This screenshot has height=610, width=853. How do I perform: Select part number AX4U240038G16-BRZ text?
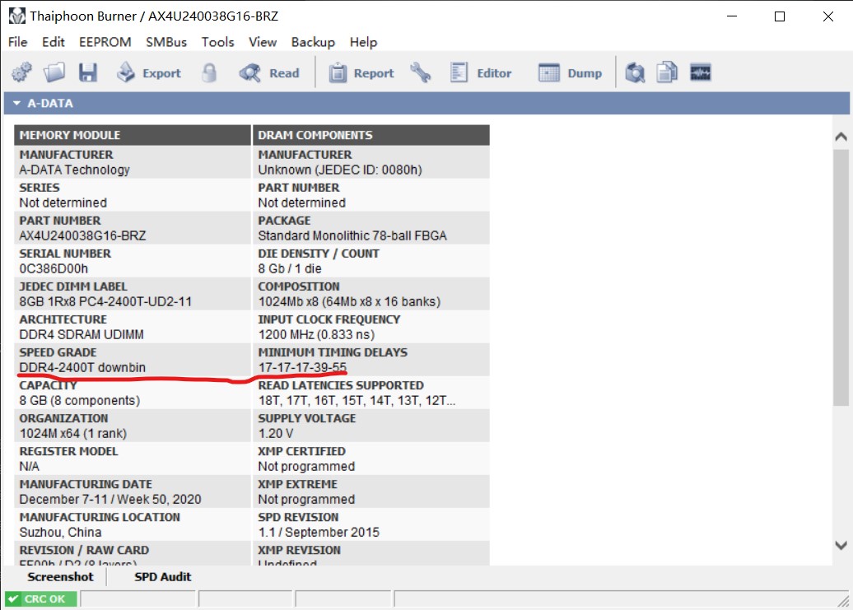82,235
